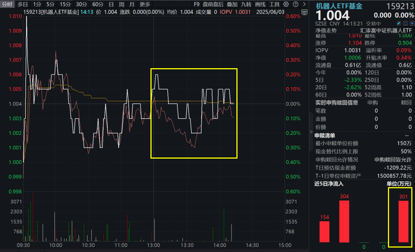Set price alert with bell icon
This screenshot has width=415, height=252.
[405, 23]
